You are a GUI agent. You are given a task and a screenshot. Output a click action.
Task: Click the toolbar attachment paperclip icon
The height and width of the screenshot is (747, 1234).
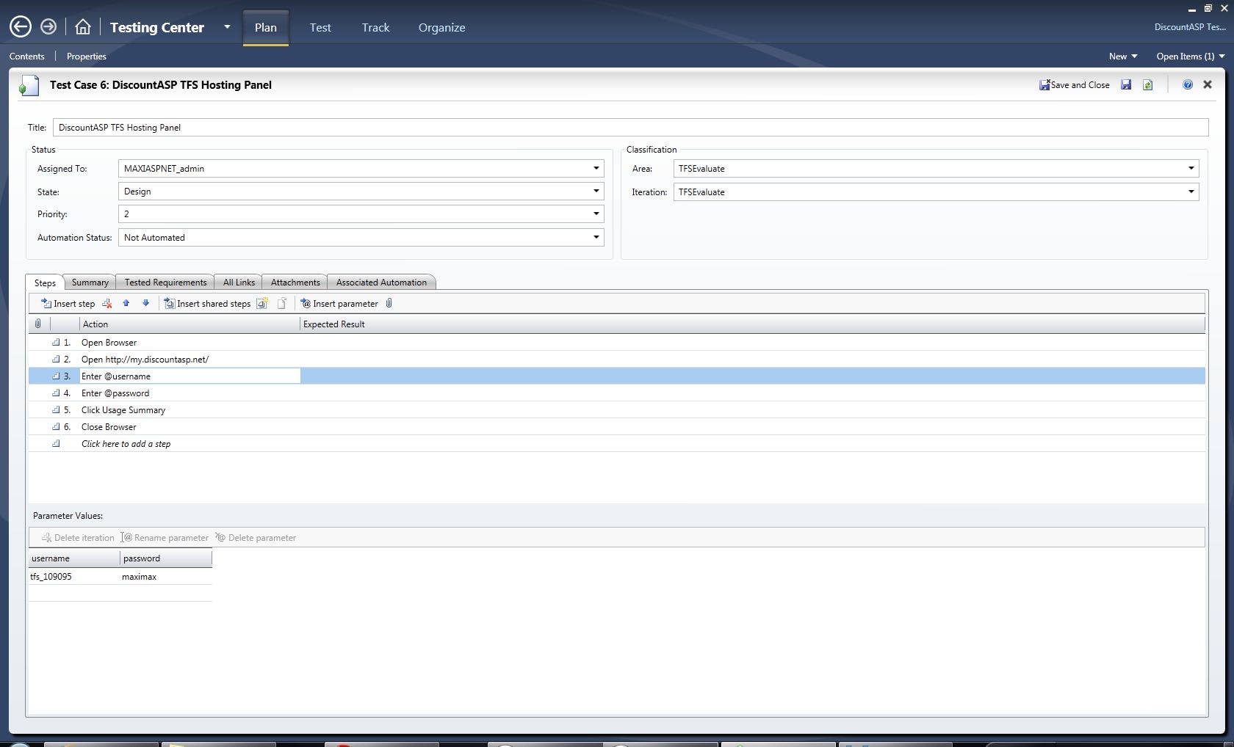pos(389,303)
